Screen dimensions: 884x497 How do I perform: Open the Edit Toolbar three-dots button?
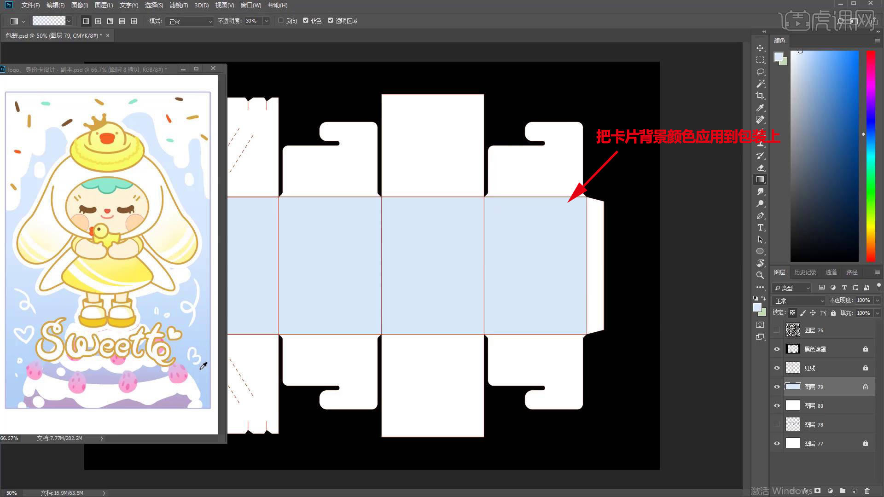760,288
